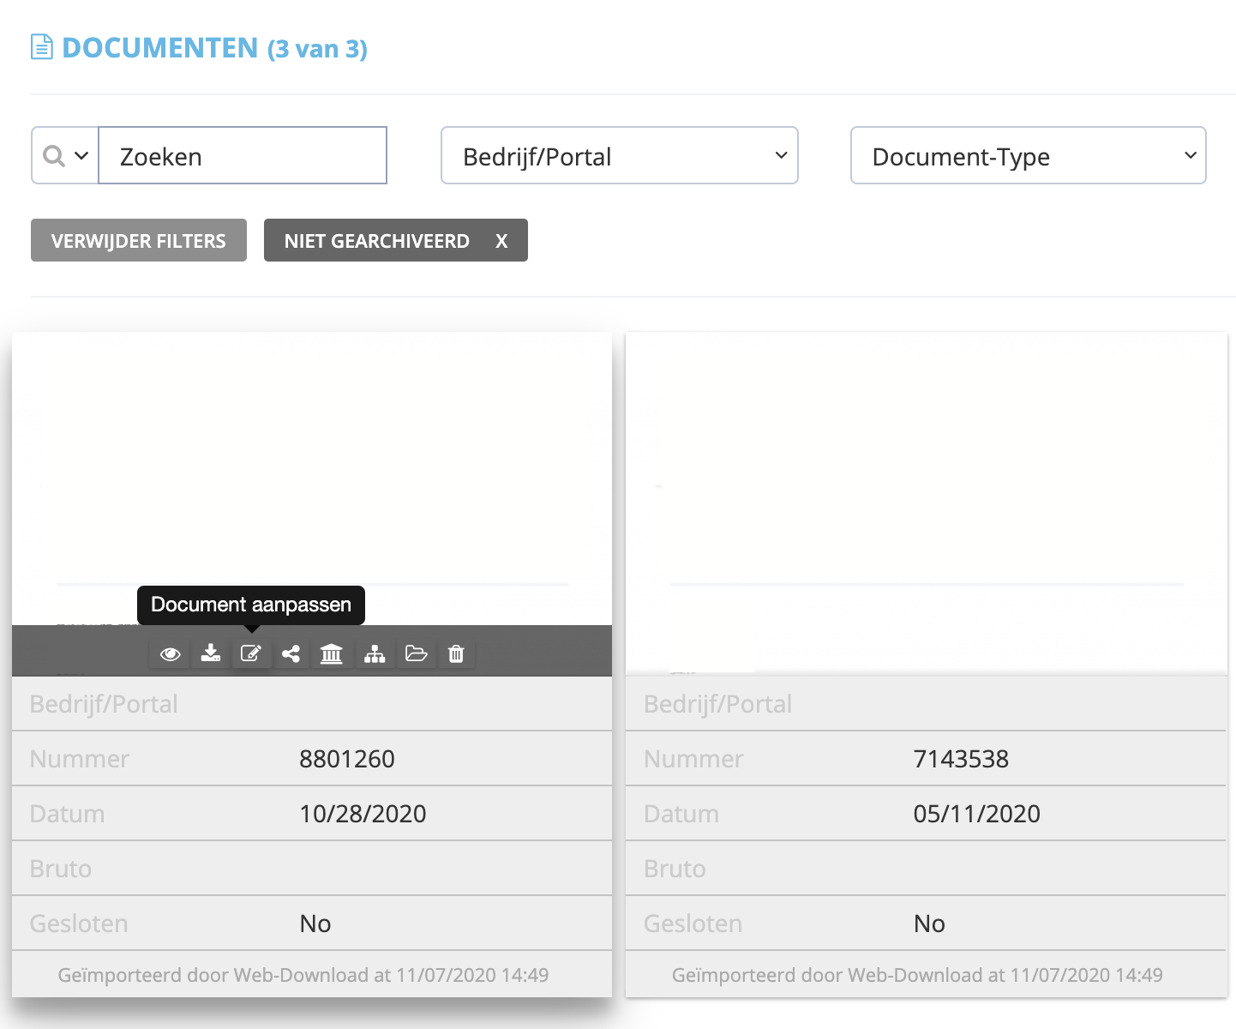Viewport: 1236px width, 1029px height.
Task: Click Datum label in document 8801260 card
Action: (x=67, y=814)
